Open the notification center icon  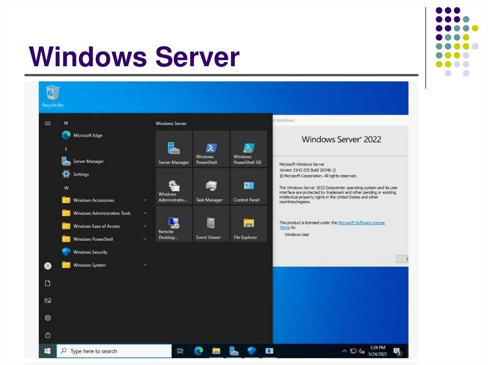click(x=397, y=351)
